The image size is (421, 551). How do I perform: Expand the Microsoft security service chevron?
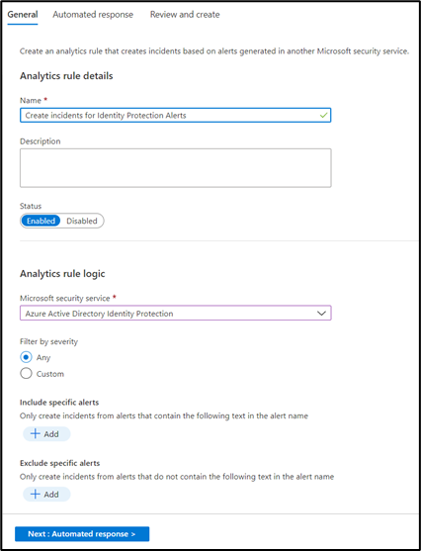click(x=321, y=314)
